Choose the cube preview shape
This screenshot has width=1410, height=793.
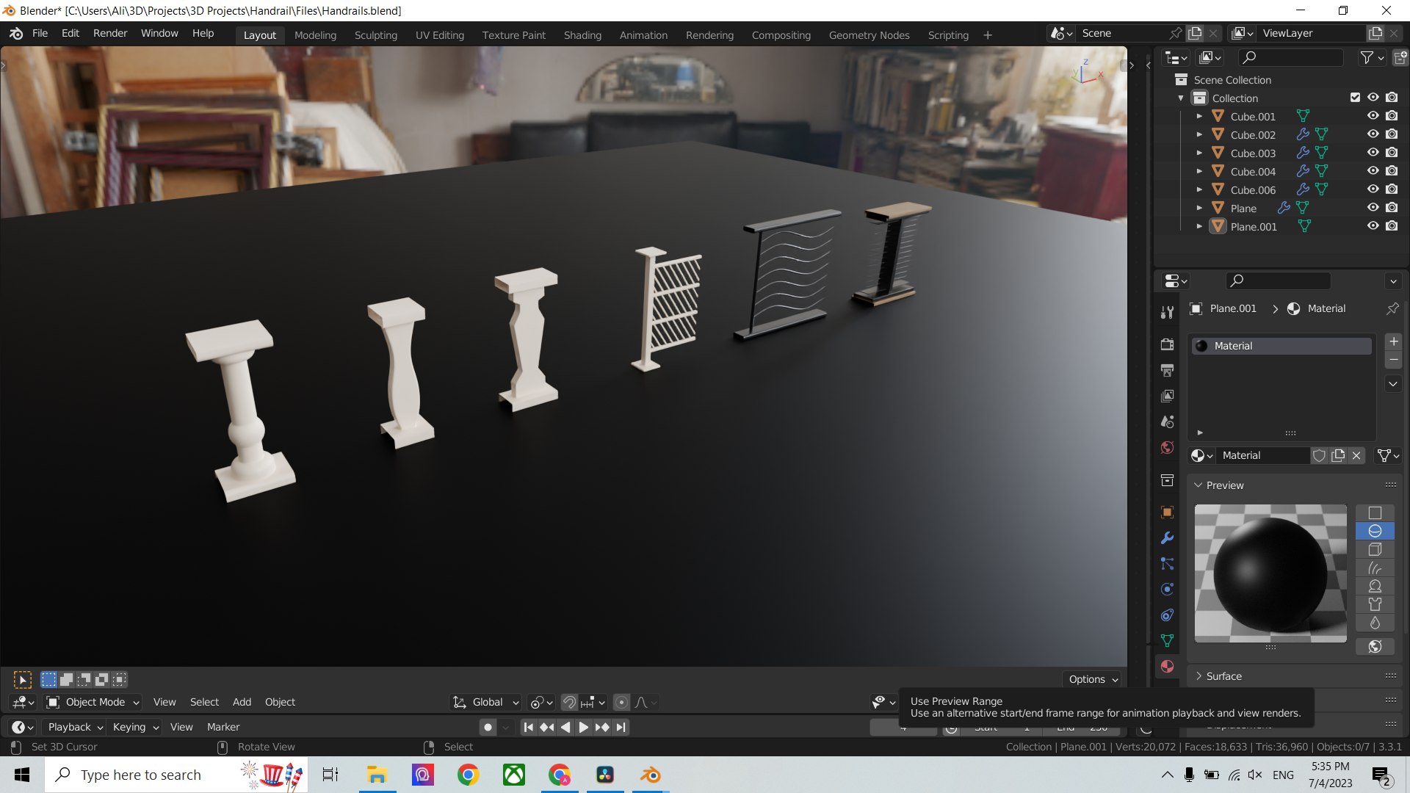pyautogui.click(x=1375, y=549)
